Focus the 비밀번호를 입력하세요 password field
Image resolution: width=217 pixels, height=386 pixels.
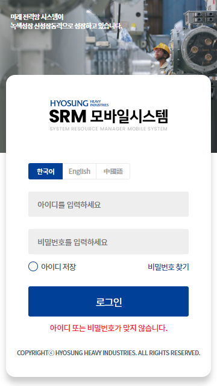click(x=108, y=242)
